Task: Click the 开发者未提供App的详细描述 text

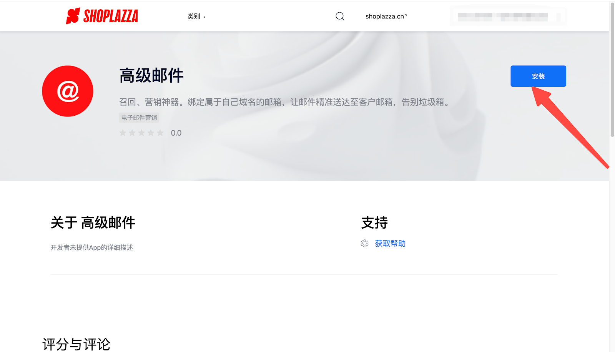Action: pyautogui.click(x=92, y=247)
